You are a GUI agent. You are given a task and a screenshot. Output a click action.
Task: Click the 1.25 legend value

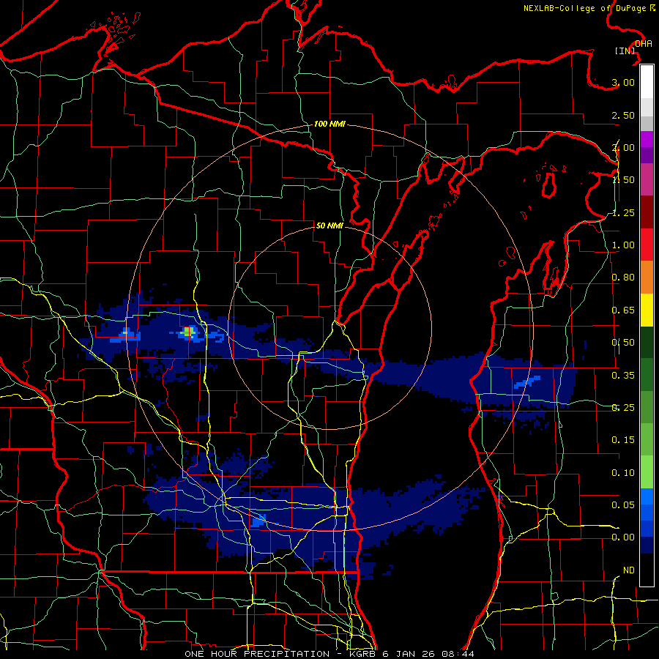623,212
